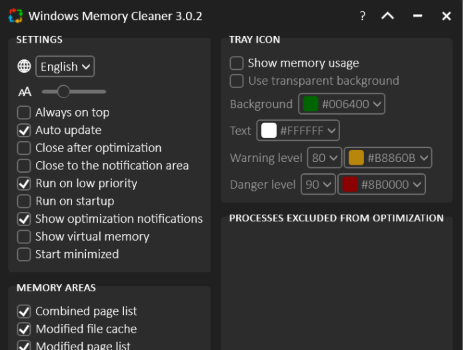Open the Warning level 80 dropdown
The height and width of the screenshot is (350, 464).
(324, 158)
